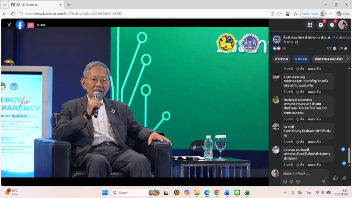Image resolution: width=352 pixels, height=198 pixels.
Task: Add this page to browser favorites
Action: (279, 14)
